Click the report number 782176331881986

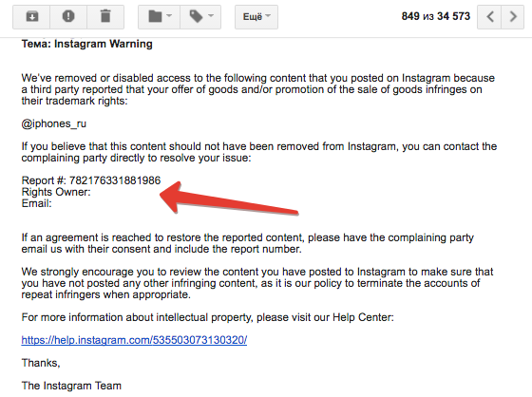[x=115, y=180]
